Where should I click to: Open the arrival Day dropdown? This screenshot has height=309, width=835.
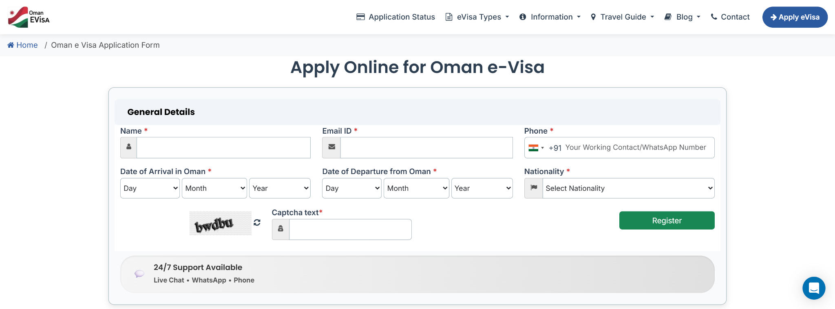[150, 188]
